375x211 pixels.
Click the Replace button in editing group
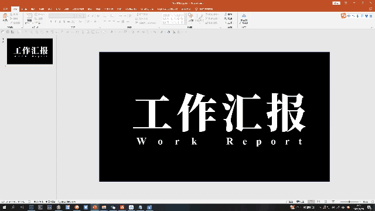point(229,18)
